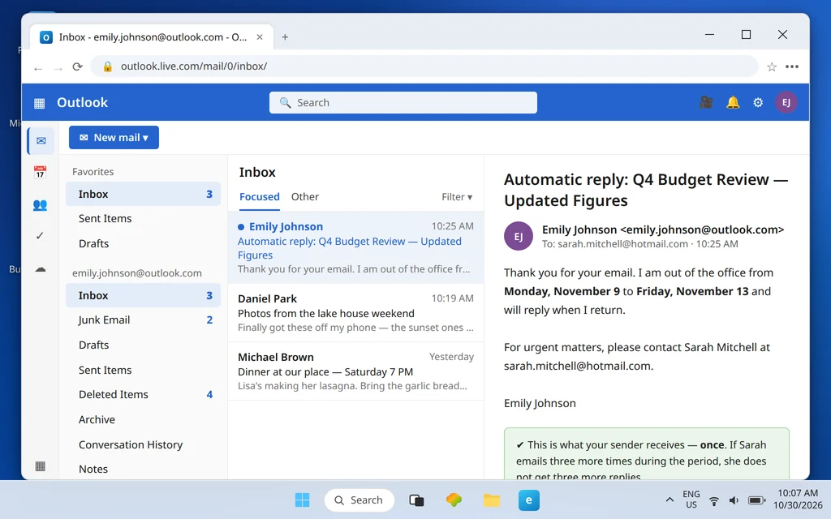
Task: Open the Wi-Fi network flyout
Action: coord(714,500)
